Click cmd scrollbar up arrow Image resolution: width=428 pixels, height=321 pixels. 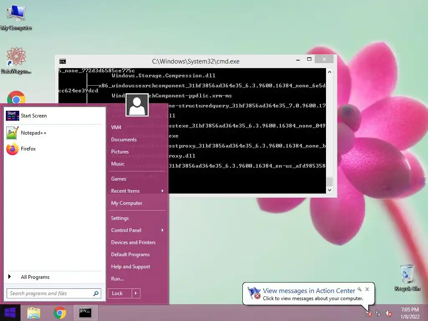coord(329,72)
